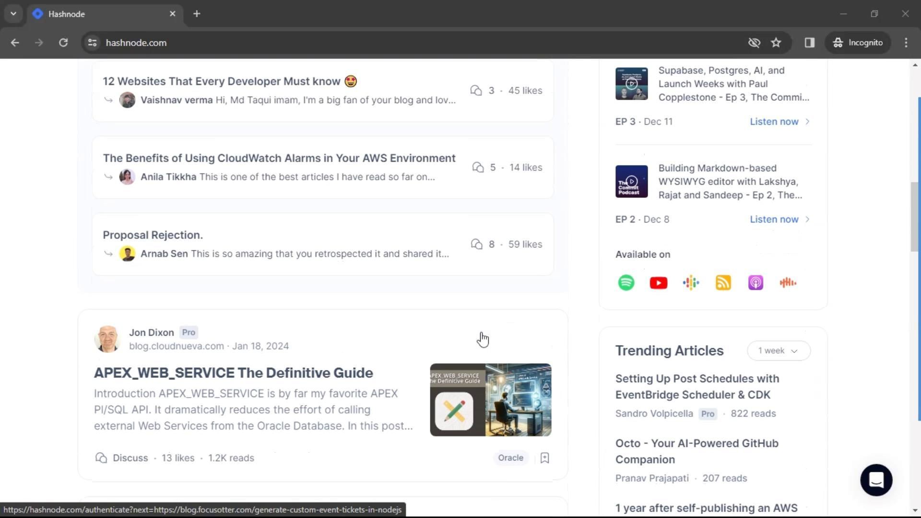Click comments icon on Proposal Rejection
Viewport: 921px width, 518px height.
tap(476, 244)
